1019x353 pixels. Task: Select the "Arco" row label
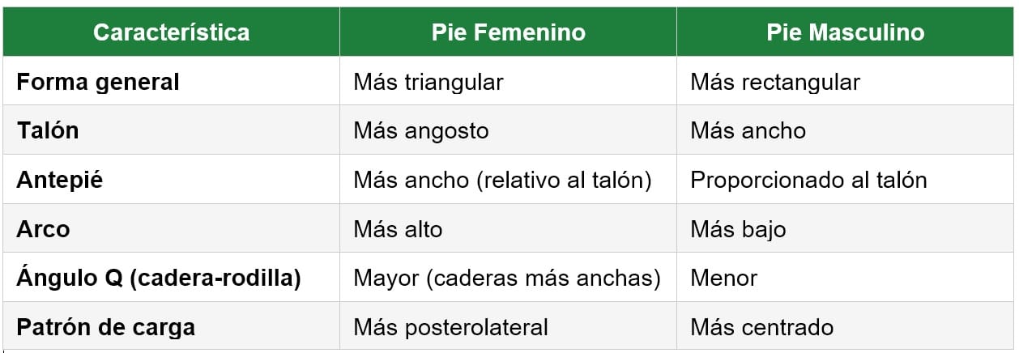[x=43, y=229]
